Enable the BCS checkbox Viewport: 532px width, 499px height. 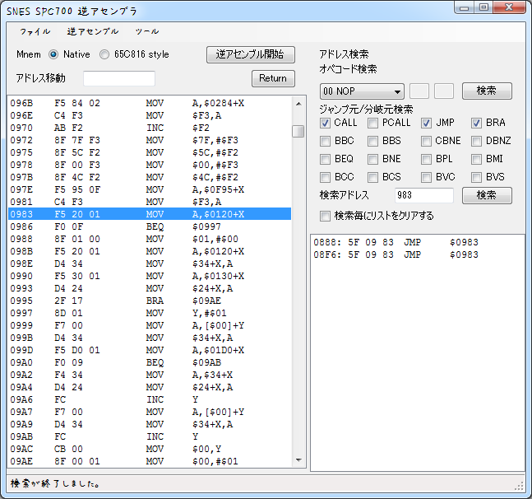pyautogui.click(x=372, y=177)
